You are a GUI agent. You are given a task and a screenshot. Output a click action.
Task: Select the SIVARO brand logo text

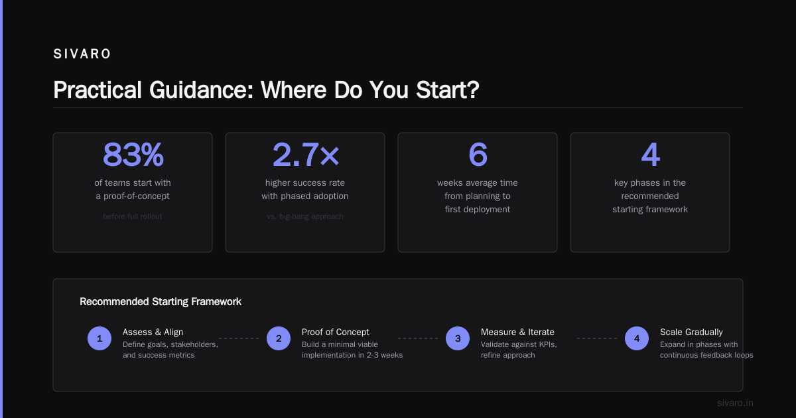(x=82, y=54)
